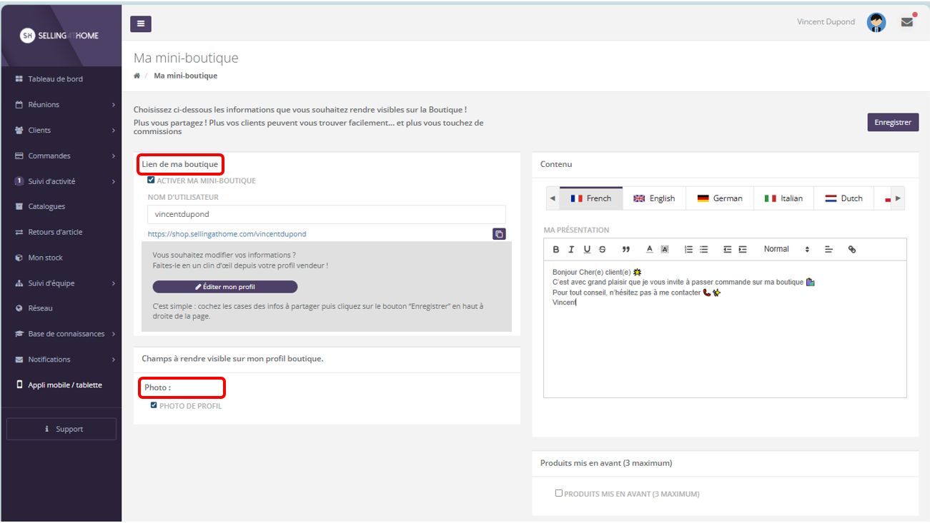Expand the Réunions sidebar submenu
Viewport: 930px width, 523px height.
click(64, 105)
